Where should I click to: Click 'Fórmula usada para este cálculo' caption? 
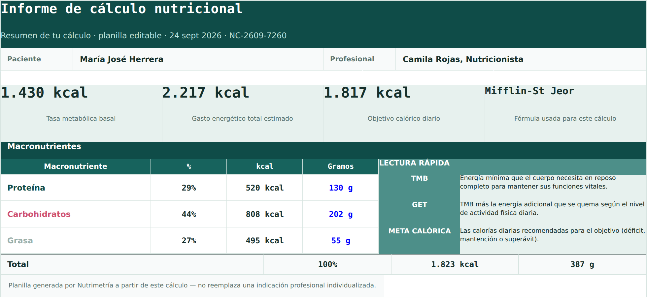565,119
